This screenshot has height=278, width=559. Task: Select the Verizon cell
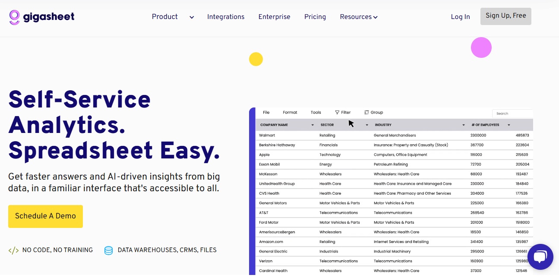pyautogui.click(x=266, y=261)
